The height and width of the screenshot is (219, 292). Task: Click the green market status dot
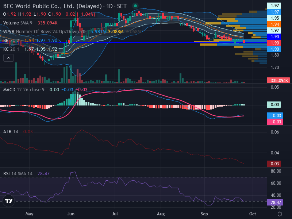[135, 6]
